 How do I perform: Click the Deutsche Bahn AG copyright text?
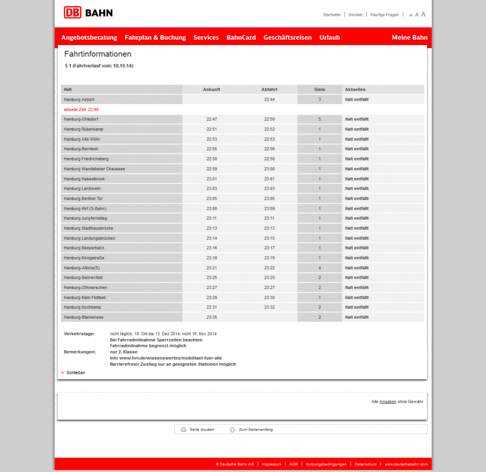pyautogui.click(x=235, y=464)
